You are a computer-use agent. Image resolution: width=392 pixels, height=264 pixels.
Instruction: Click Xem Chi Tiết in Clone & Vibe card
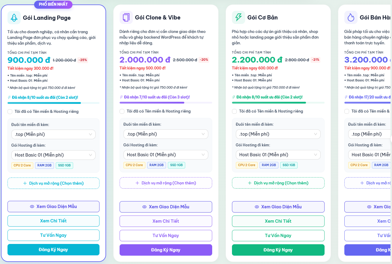[x=166, y=221]
